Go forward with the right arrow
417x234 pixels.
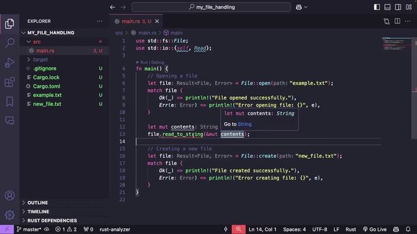123,7
